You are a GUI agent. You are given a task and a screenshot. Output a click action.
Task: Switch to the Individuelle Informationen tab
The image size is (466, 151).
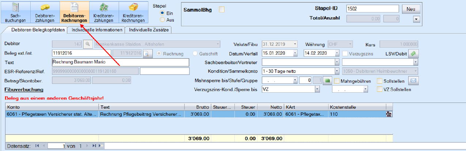click(97, 30)
